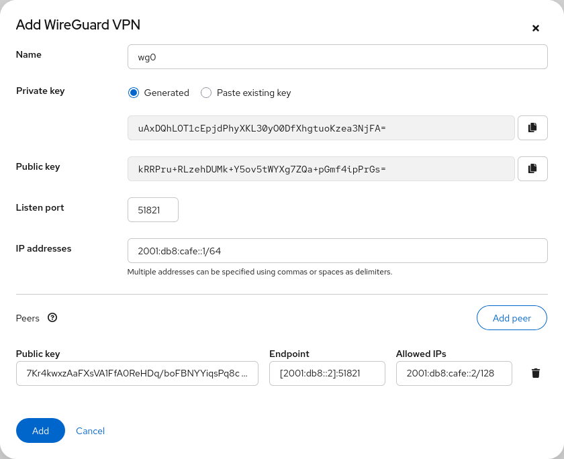This screenshot has height=459, width=564.
Task: Copy the public key to clipboard
Action: click(x=532, y=169)
